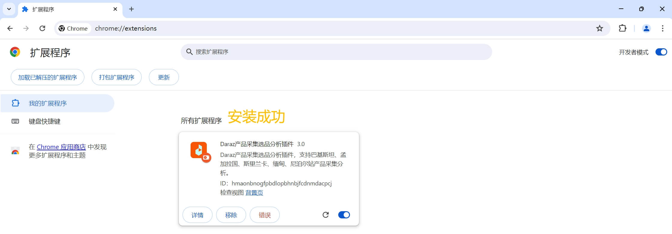672x234 pixels.
Task: Open the extensions puzzle icon in toolbar
Action: click(x=622, y=28)
